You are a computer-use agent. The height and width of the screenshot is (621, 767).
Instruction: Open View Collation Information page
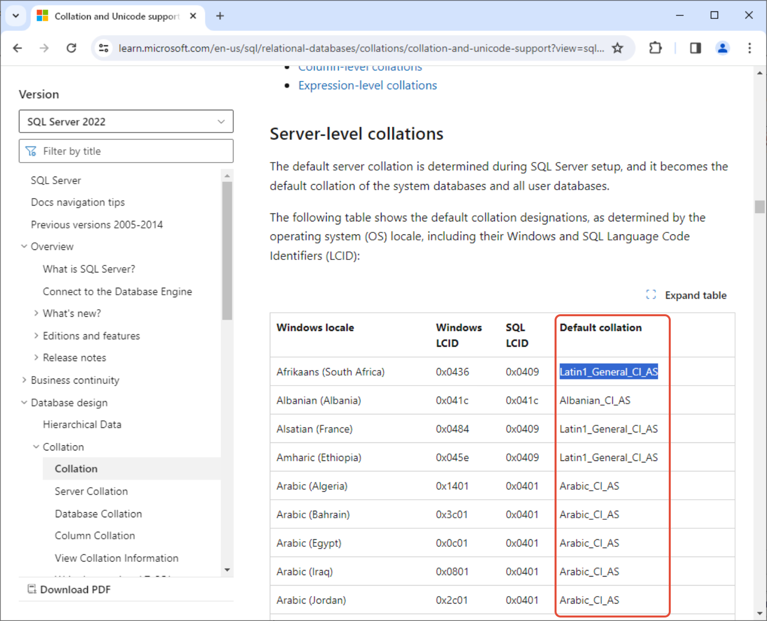click(x=116, y=558)
